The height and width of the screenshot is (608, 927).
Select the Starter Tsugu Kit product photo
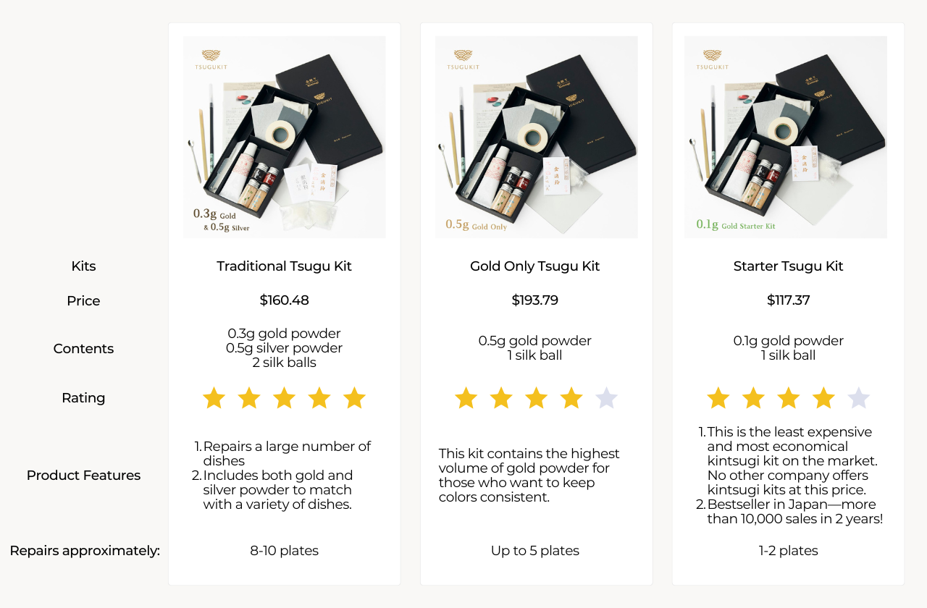tap(786, 138)
